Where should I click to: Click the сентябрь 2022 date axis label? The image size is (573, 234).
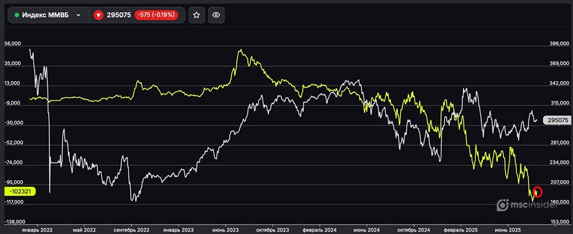point(131,231)
